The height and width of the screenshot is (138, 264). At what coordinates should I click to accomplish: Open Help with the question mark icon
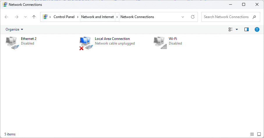click(257, 29)
